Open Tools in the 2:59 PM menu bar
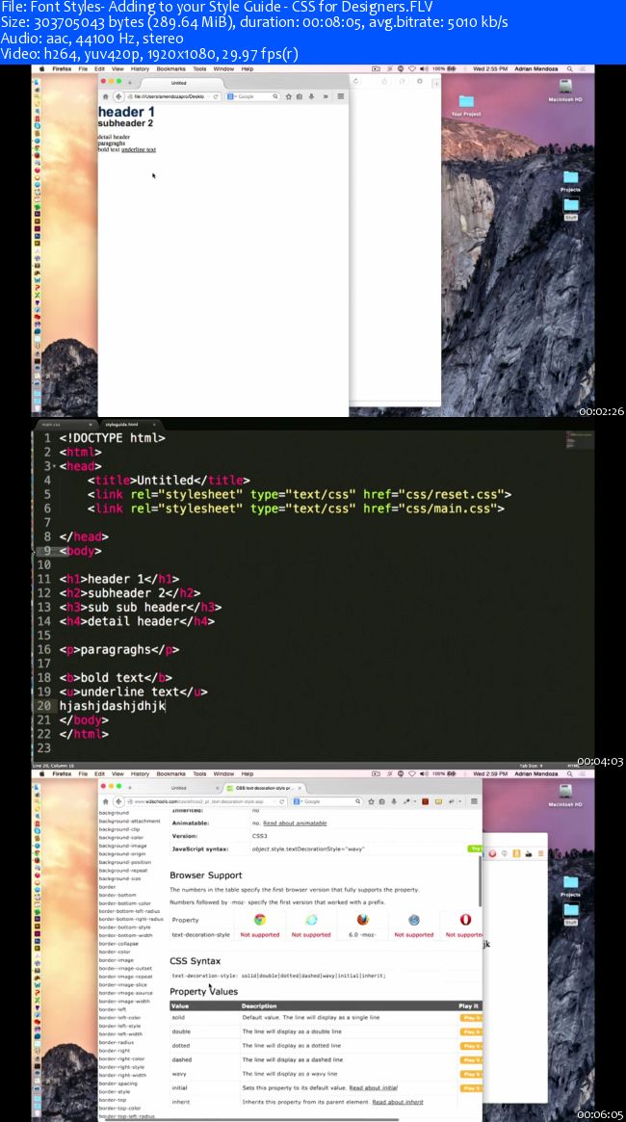The width and height of the screenshot is (626, 1122). (199, 773)
